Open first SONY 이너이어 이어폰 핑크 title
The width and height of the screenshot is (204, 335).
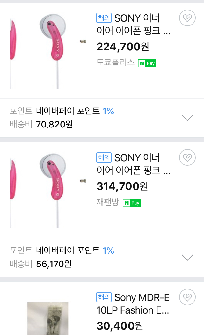134,25
